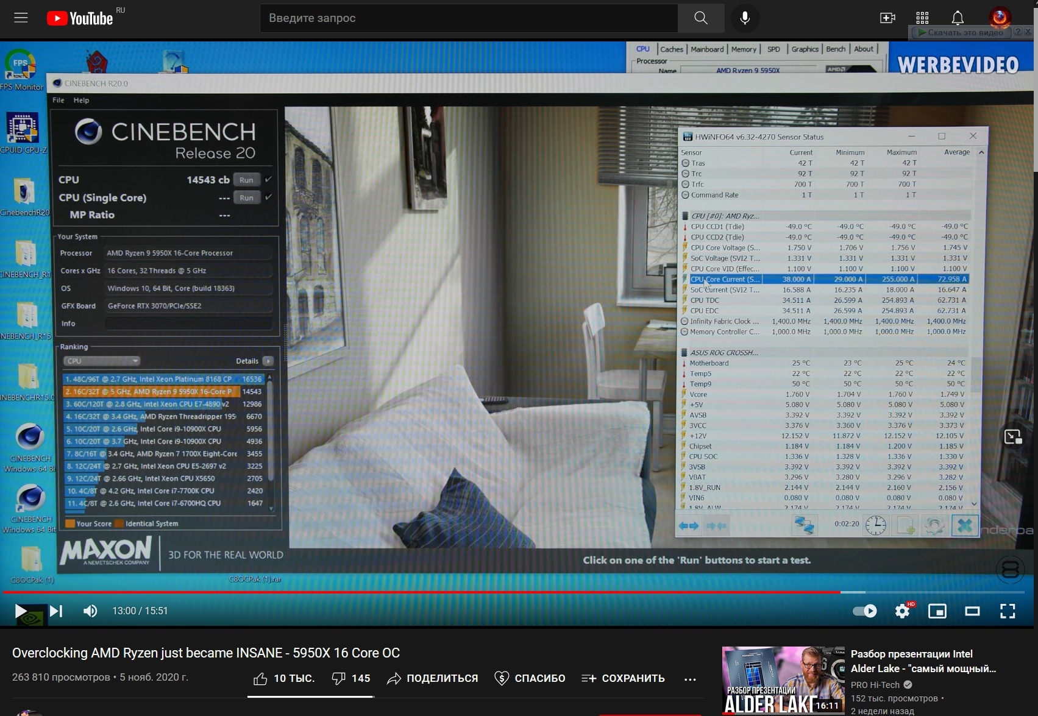Click HWiNFO network computers icon
The image size is (1038, 716).
(804, 525)
